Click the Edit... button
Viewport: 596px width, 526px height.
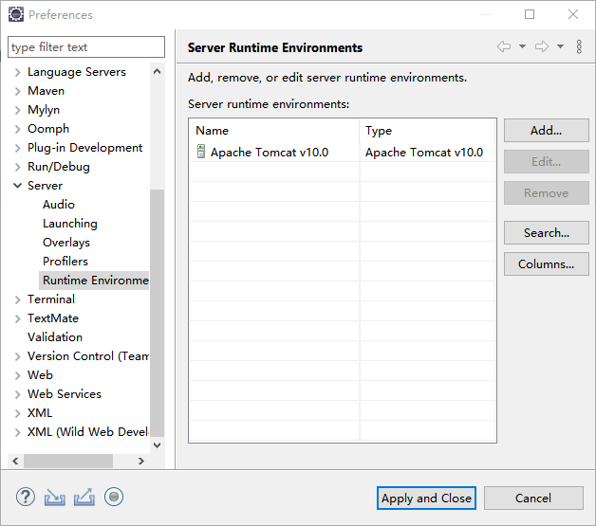[x=547, y=162]
